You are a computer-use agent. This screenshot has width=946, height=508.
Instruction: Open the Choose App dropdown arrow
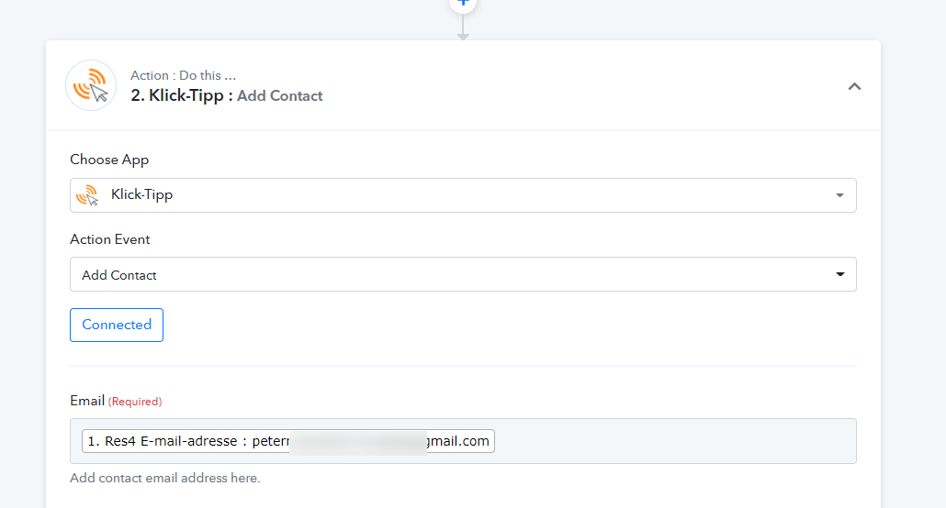(839, 195)
